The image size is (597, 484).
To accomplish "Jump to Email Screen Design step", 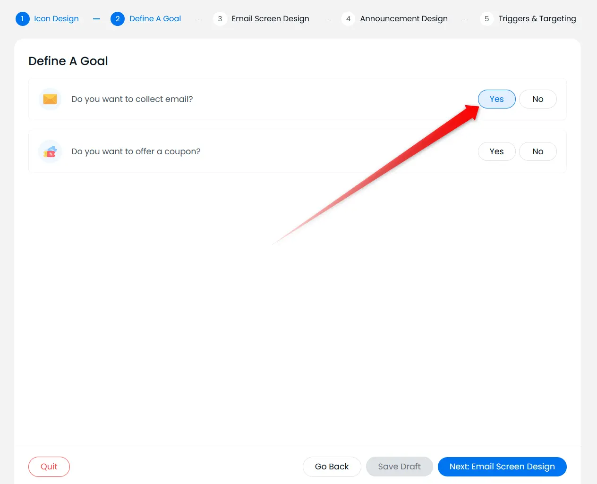I will pos(270,19).
